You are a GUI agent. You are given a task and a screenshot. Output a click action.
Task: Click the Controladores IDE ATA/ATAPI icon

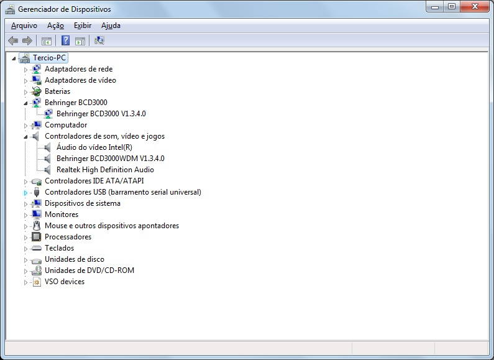[37, 182]
